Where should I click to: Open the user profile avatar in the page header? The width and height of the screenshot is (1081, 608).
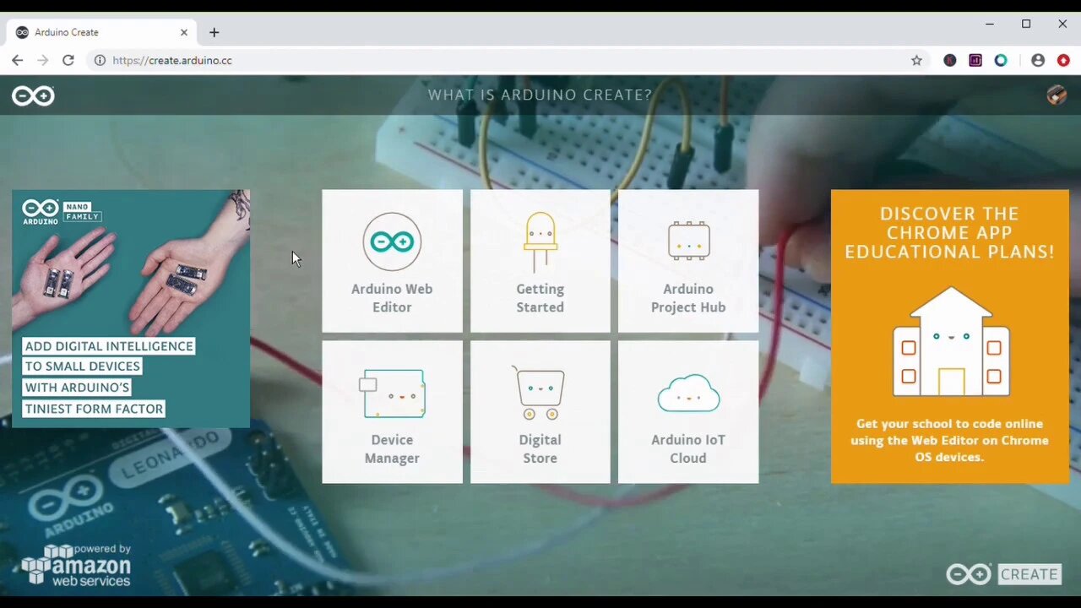(1056, 95)
